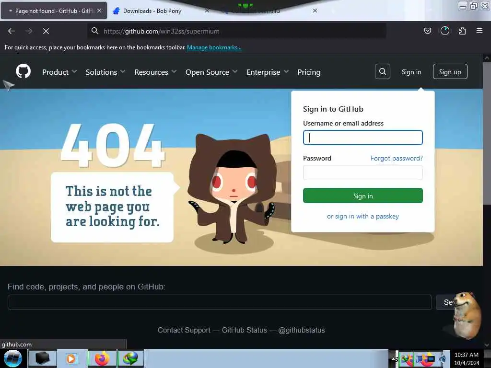Viewport: 491px width, 368px height.
Task: Click the green Sign in button
Action: click(x=362, y=195)
